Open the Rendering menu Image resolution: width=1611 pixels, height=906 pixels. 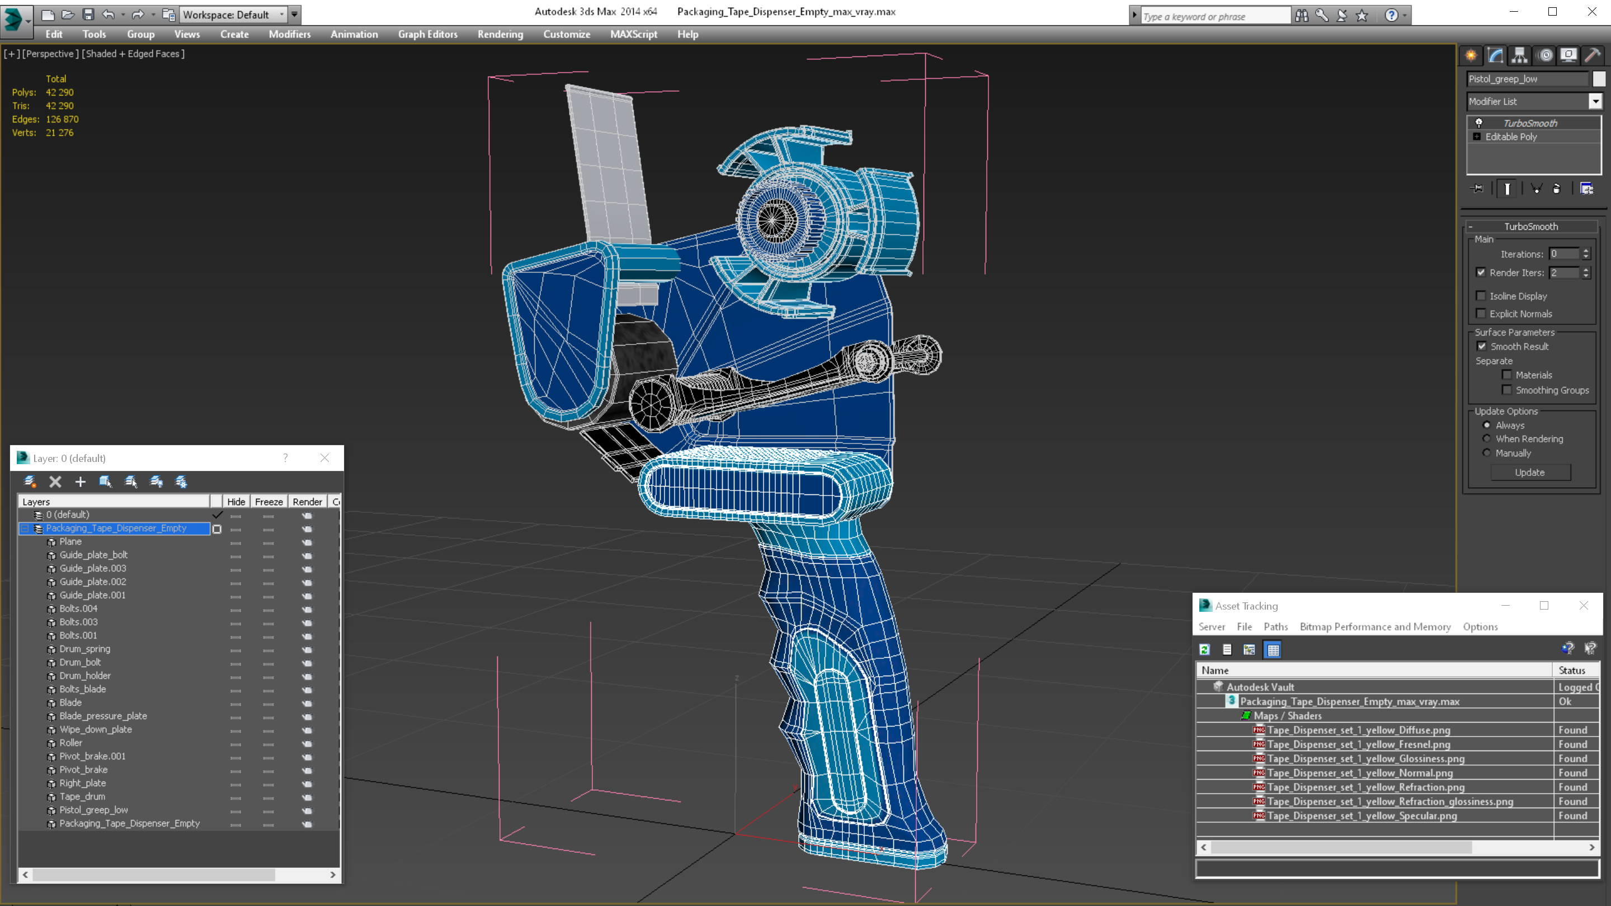500,34
